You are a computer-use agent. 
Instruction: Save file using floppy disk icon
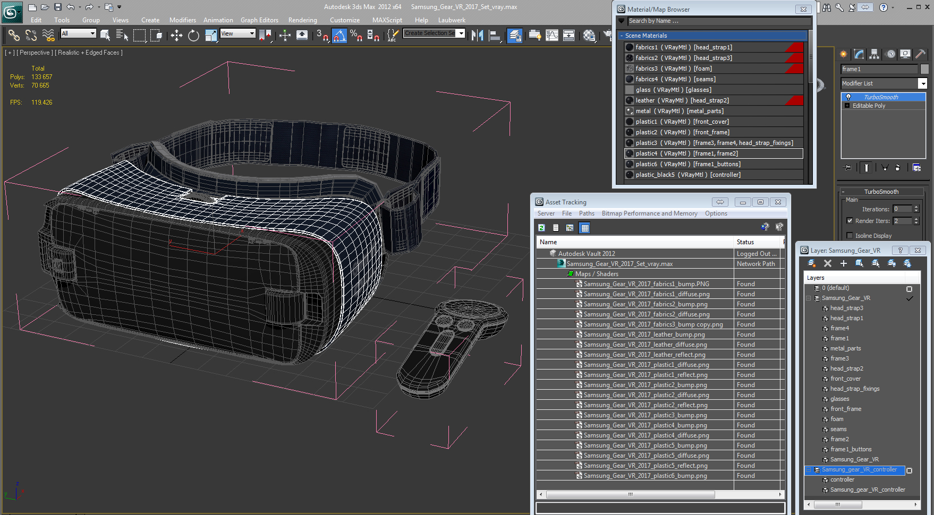point(58,7)
